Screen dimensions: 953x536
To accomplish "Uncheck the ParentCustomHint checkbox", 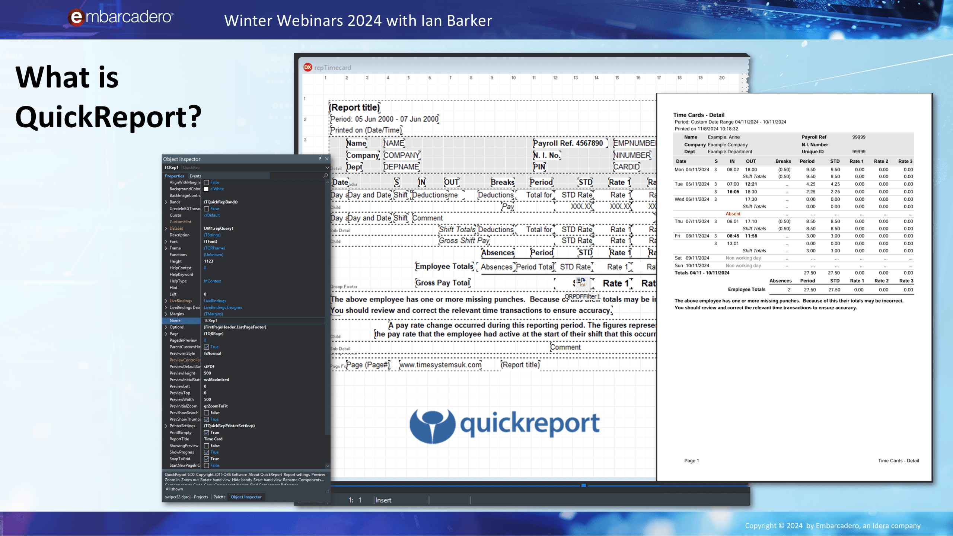I will click(x=207, y=347).
